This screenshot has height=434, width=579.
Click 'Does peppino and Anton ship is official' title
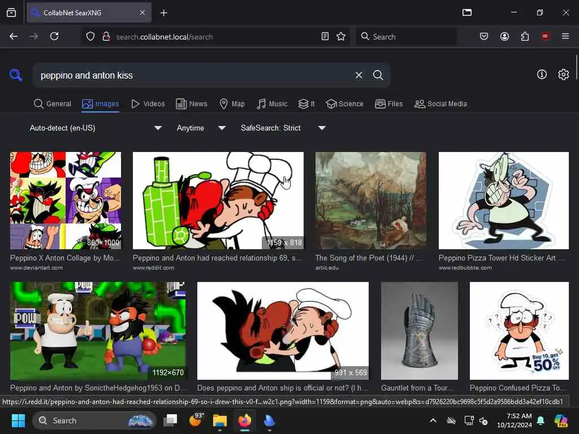[283, 388]
